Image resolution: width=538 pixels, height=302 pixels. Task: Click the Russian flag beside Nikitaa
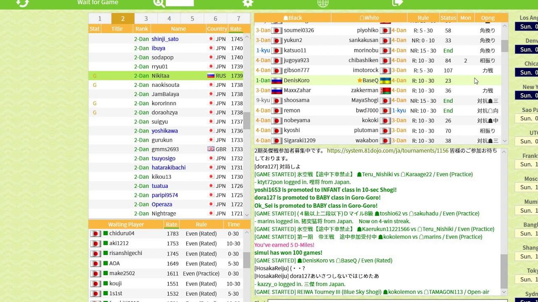(x=211, y=76)
